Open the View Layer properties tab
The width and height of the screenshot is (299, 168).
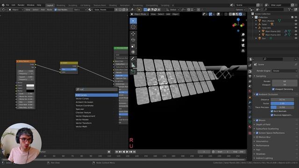point(250,81)
